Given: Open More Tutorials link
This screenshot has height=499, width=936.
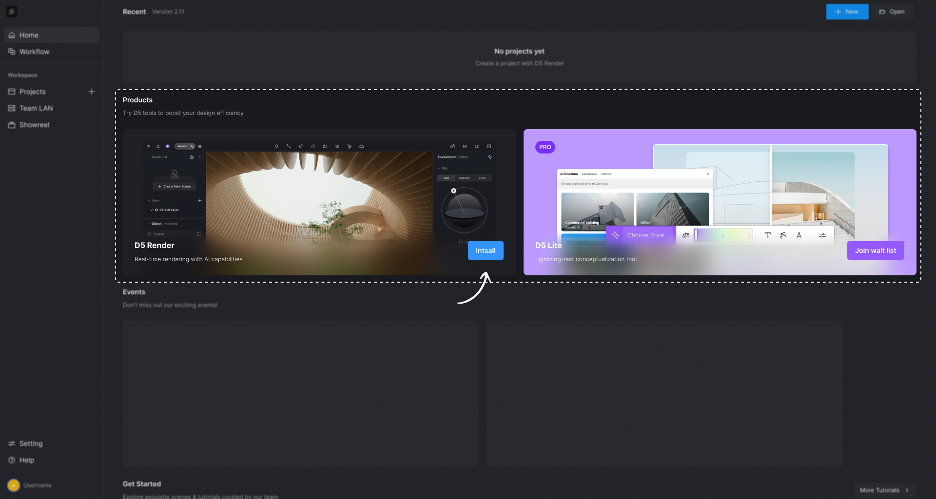Looking at the screenshot, I should 885,490.
